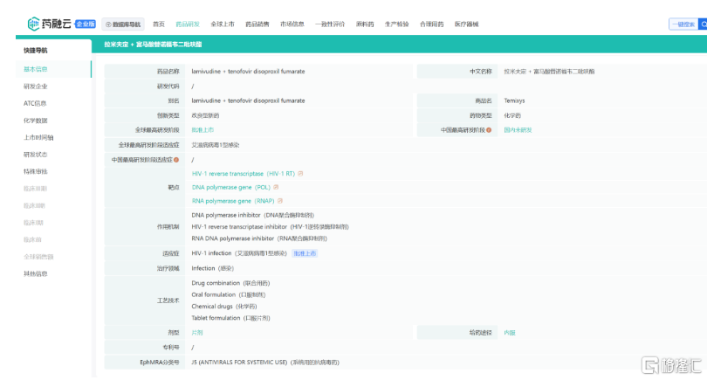Click DNA polymerase inhibitor mechanism text

[252, 215]
